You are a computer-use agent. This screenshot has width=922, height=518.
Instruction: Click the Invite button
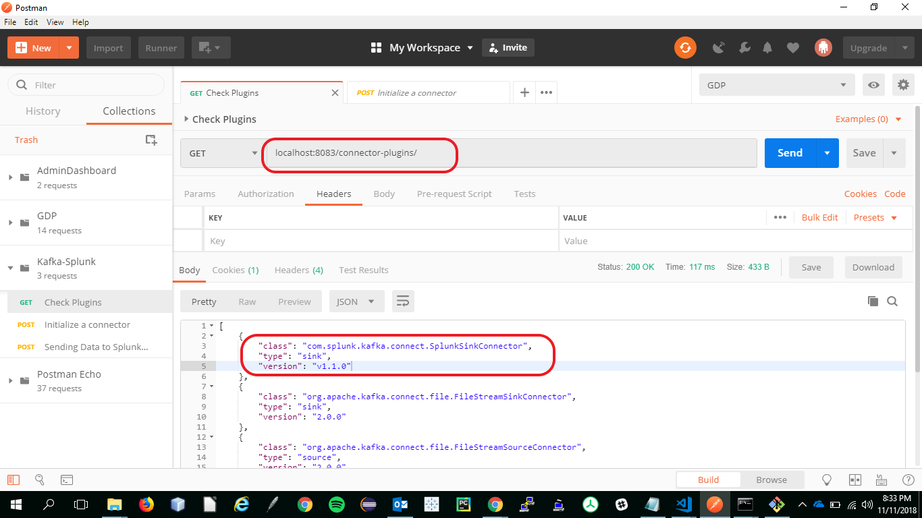point(508,48)
